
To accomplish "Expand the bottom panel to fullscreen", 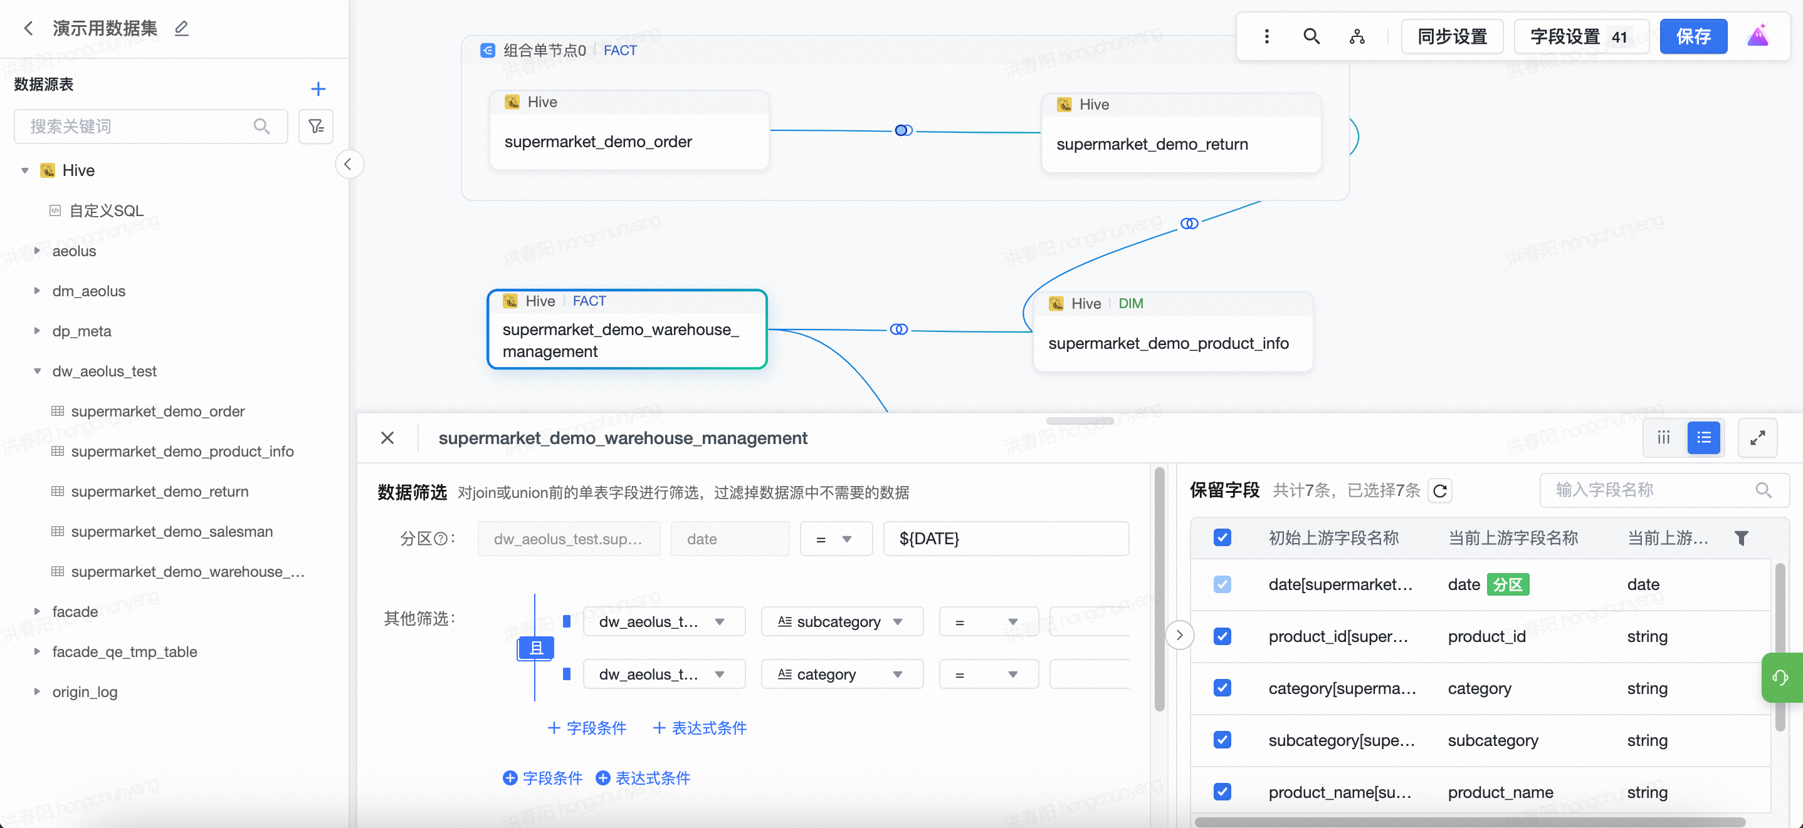I will (1757, 438).
